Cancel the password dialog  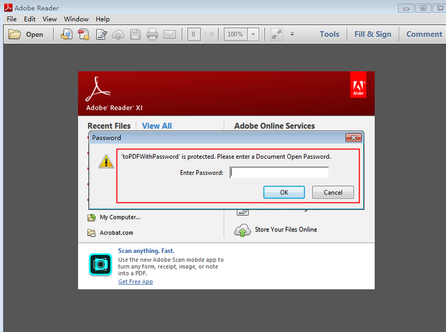(x=333, y=192)
